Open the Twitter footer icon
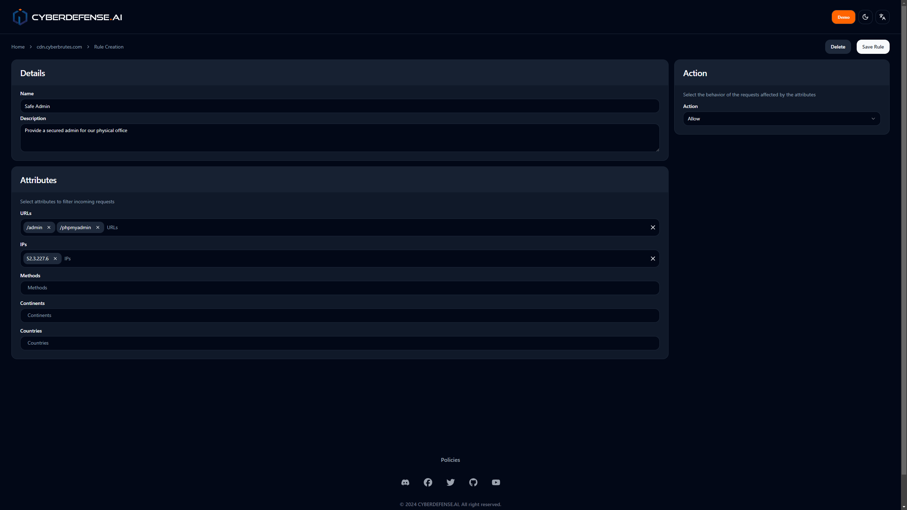This screenshot has height=510, width=907. point(450,482)
